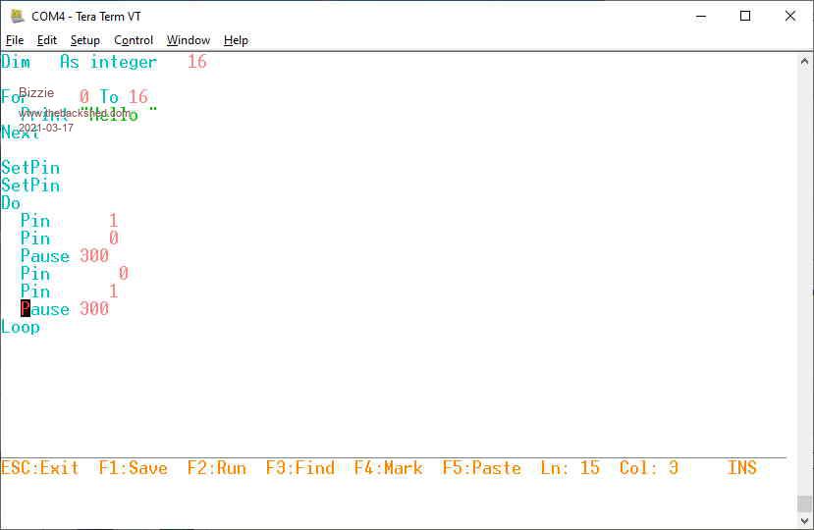Click the F1:Save label in status line

coord(134,468)
